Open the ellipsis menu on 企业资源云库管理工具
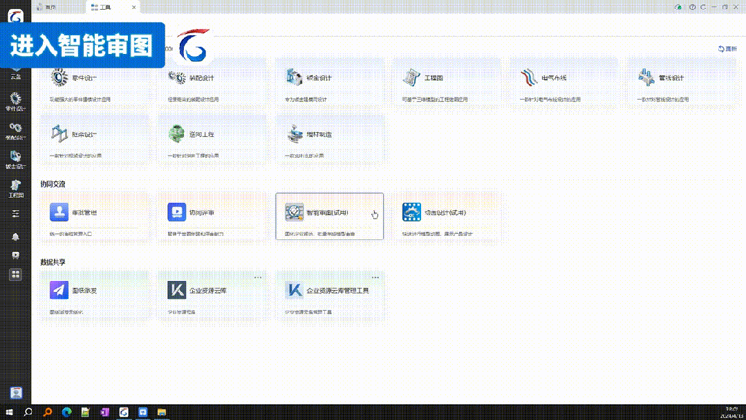746x420 pixels. coord(375,277)
